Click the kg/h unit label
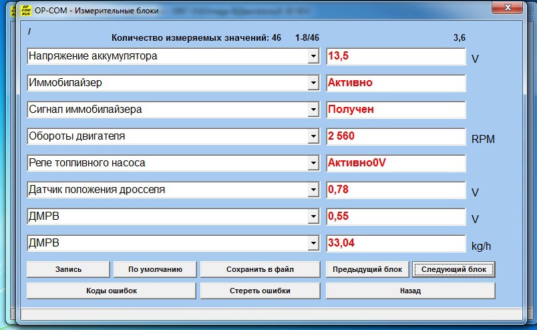 [481, 246]
